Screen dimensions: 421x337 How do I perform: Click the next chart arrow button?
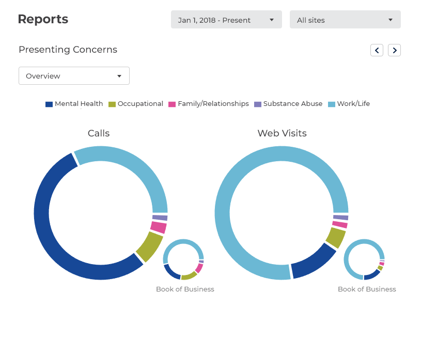[394, 50]
